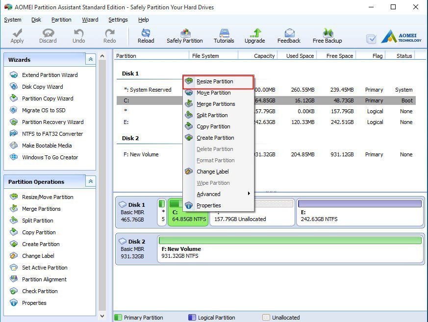Viewport: 428px width, 322px height.
Task: Choose Change Label in context menu
Action: pyautogui.click(x=218, y=172)
